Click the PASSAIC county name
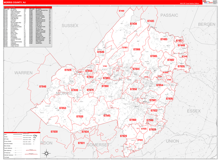Viewport: 220px width, 162px height. click(x=169, y=15)
